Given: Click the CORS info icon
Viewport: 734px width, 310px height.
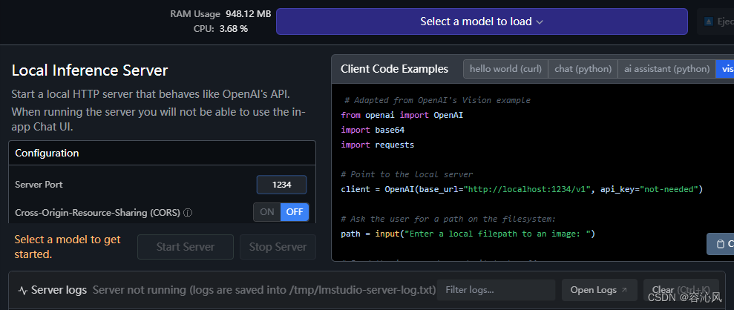Looking at the screenshot, I should coord(188,213).
